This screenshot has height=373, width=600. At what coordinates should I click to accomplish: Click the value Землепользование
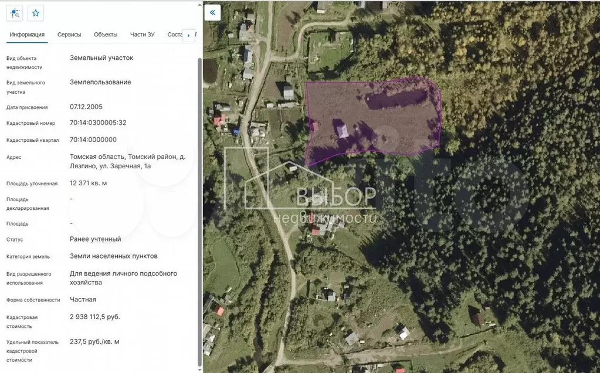click(100, 82)
